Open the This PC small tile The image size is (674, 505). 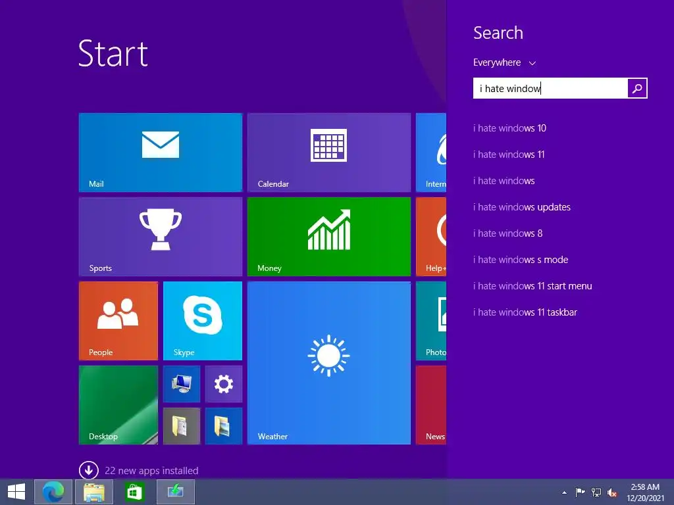pos(182,384)
